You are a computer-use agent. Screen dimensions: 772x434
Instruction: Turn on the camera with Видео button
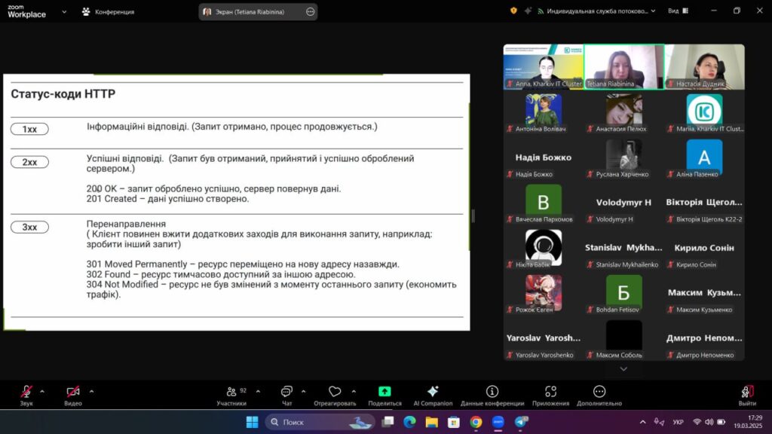(x=73, y=396)
